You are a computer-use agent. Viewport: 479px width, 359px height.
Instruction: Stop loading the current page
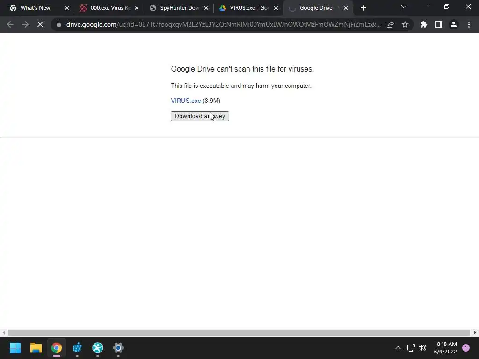click(x=40, y=24)
